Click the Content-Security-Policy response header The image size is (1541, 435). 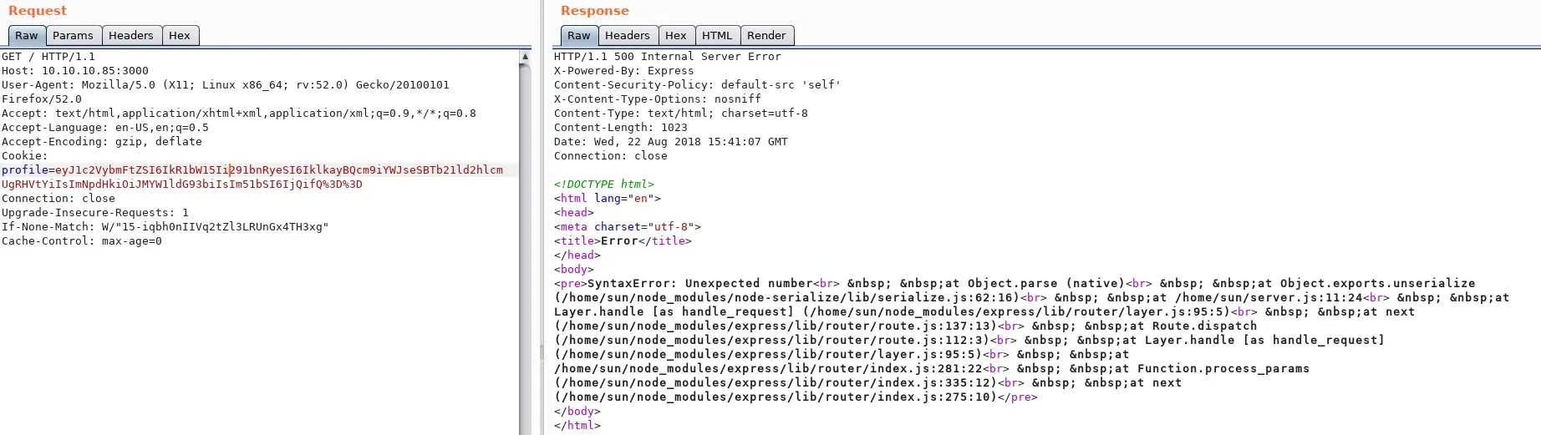point(697,85)
